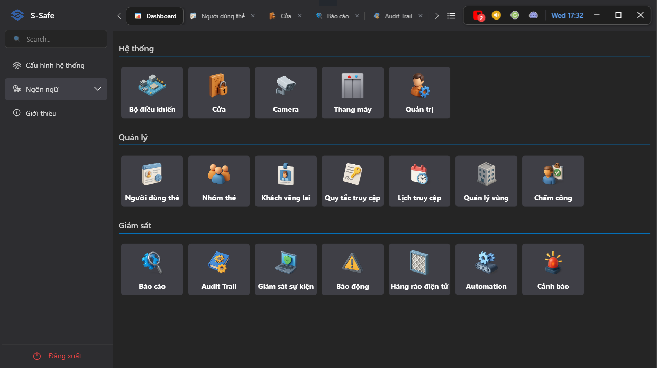
Task: Open the Quản trị admin tile
Action: pyautogui.click(x=419, y=92)
